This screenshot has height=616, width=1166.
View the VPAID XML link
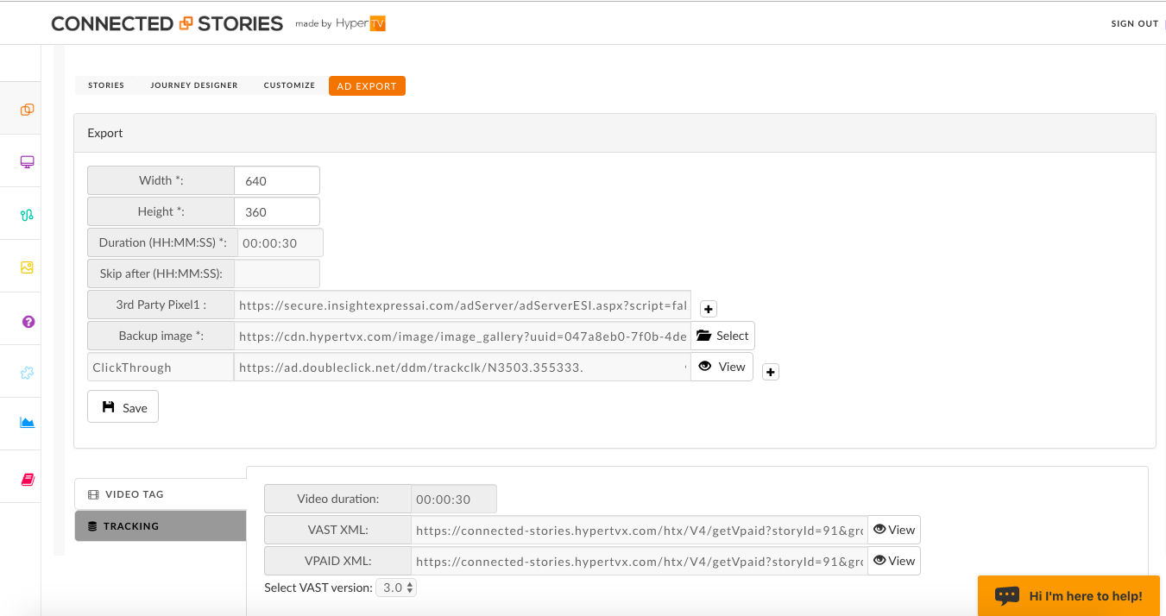tap(893, 561)
